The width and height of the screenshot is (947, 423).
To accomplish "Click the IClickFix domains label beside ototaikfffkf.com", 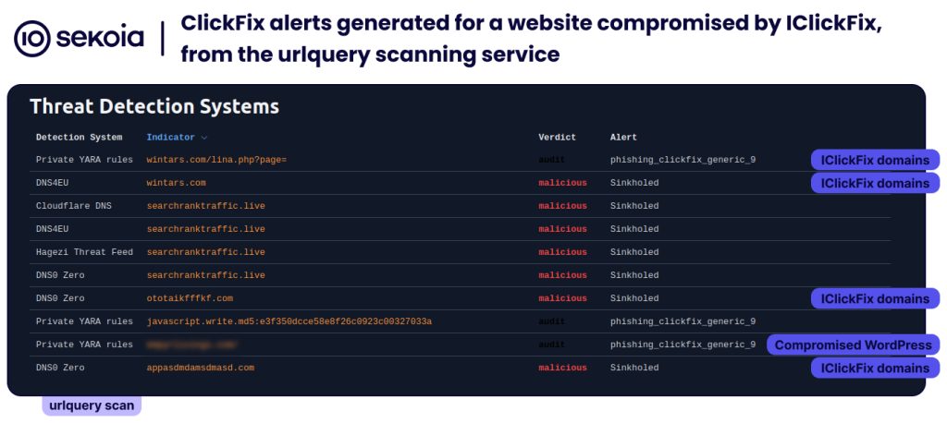I will (875, 298).
